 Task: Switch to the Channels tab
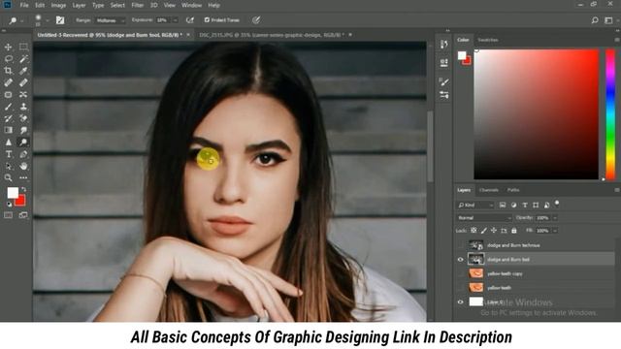click(489, 190)
